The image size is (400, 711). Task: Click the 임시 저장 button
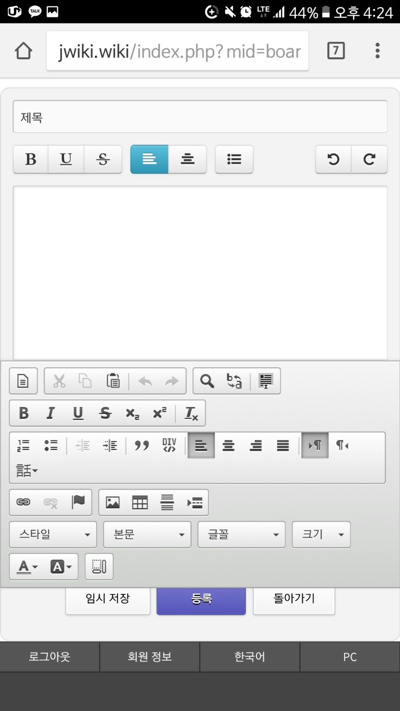click(x=108, y=599)
